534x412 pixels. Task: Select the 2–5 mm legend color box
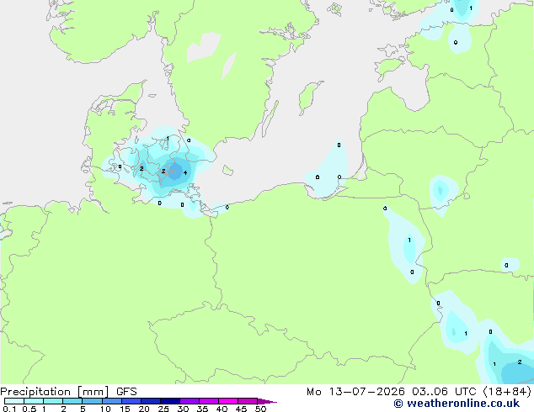pos(72,401)
